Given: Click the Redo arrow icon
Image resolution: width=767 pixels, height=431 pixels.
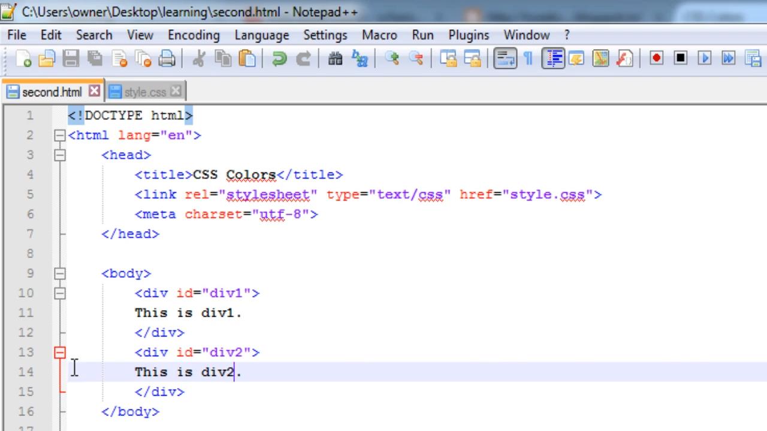Looking at the screenshot, I should 303,58.
